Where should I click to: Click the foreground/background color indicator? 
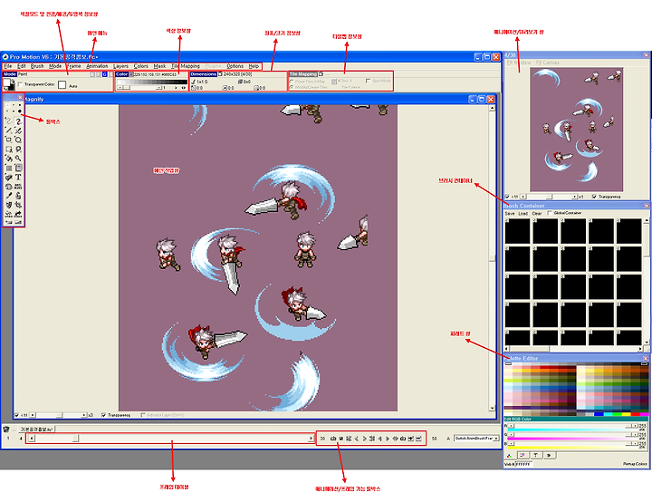8,84
